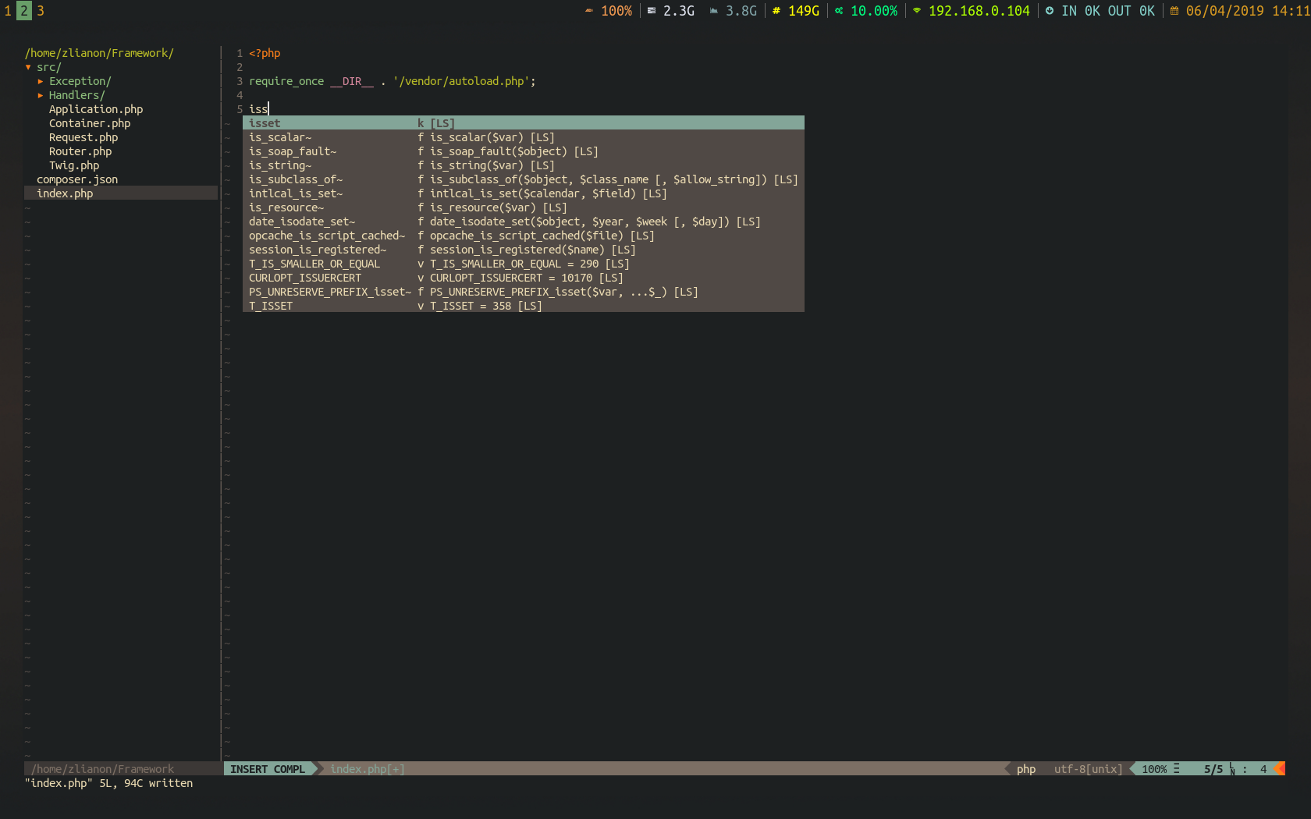Select the isset completion entry

tap(265, 122)
